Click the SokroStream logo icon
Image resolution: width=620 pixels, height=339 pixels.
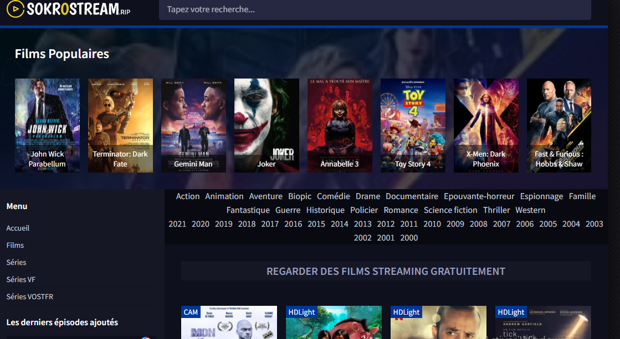click(15, 8)
